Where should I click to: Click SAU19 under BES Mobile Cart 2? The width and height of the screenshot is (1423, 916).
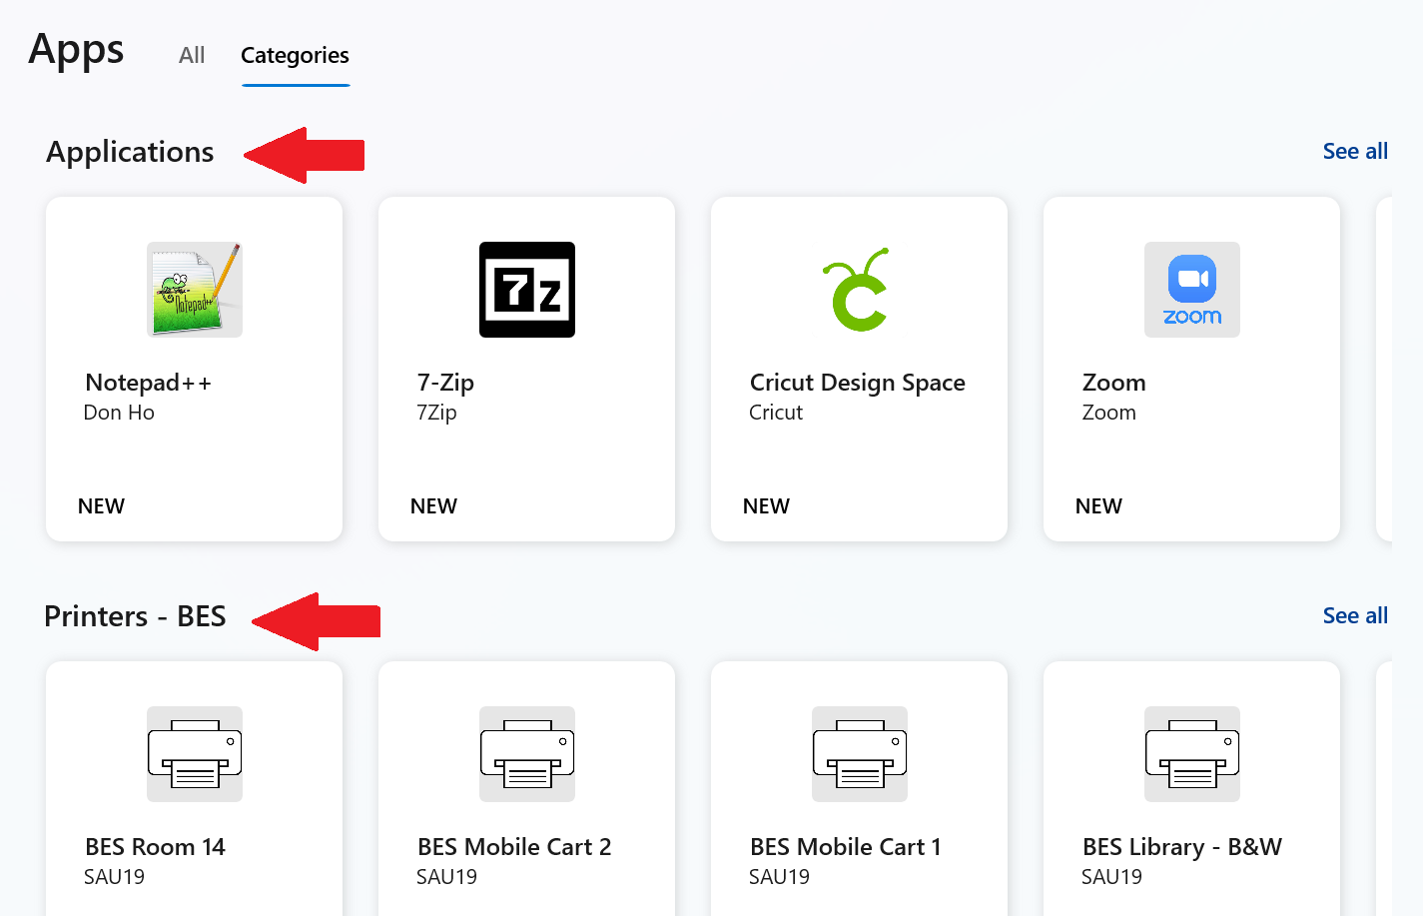(x=446, y=877)
